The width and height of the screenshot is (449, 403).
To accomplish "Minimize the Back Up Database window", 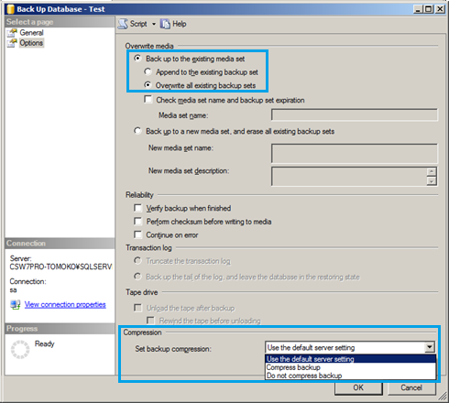I will click(418, 9).
